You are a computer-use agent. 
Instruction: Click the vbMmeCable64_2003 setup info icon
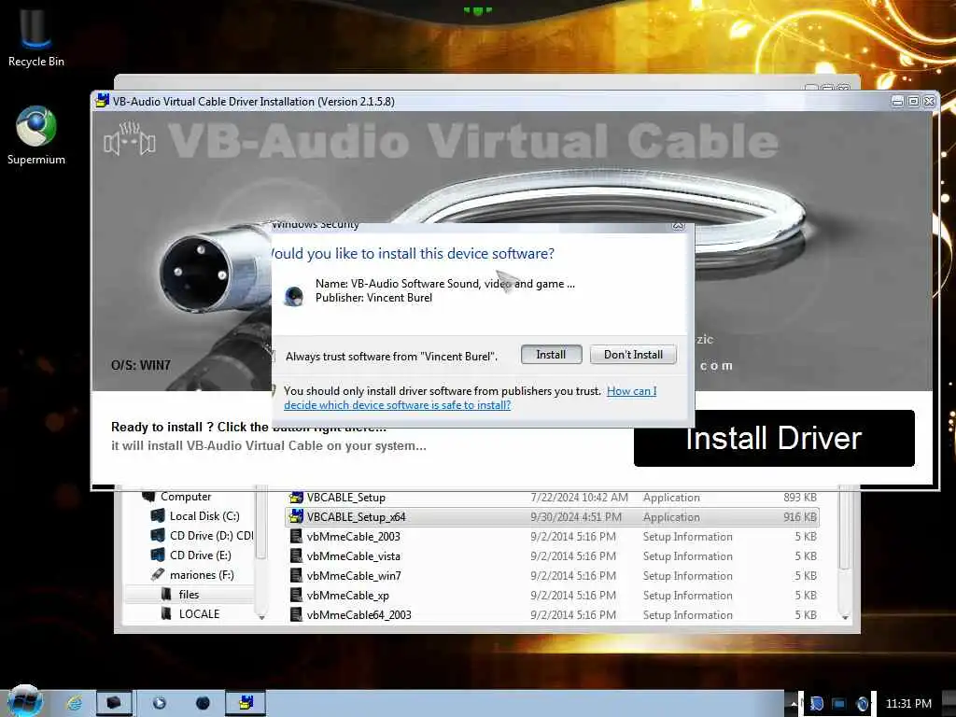click(x=296, y=614)
